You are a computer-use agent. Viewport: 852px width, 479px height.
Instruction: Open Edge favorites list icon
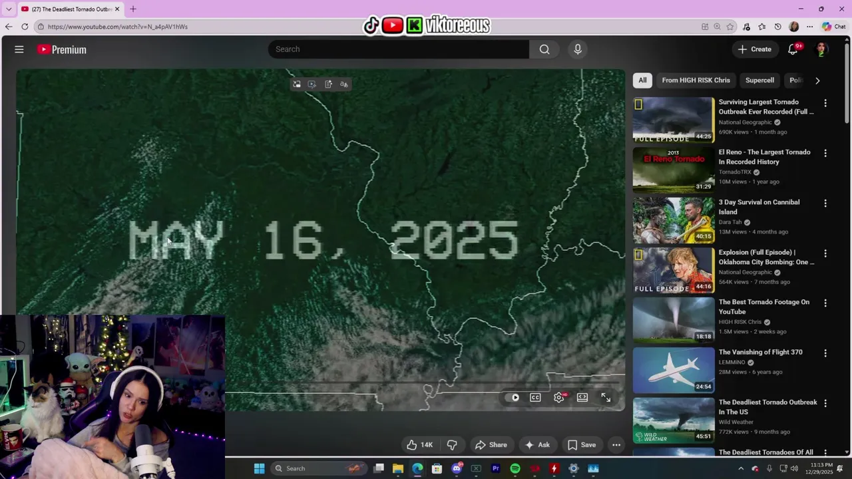point(762,27)
